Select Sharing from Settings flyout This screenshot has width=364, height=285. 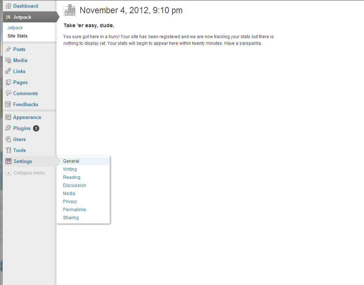[x=71, y=218]
